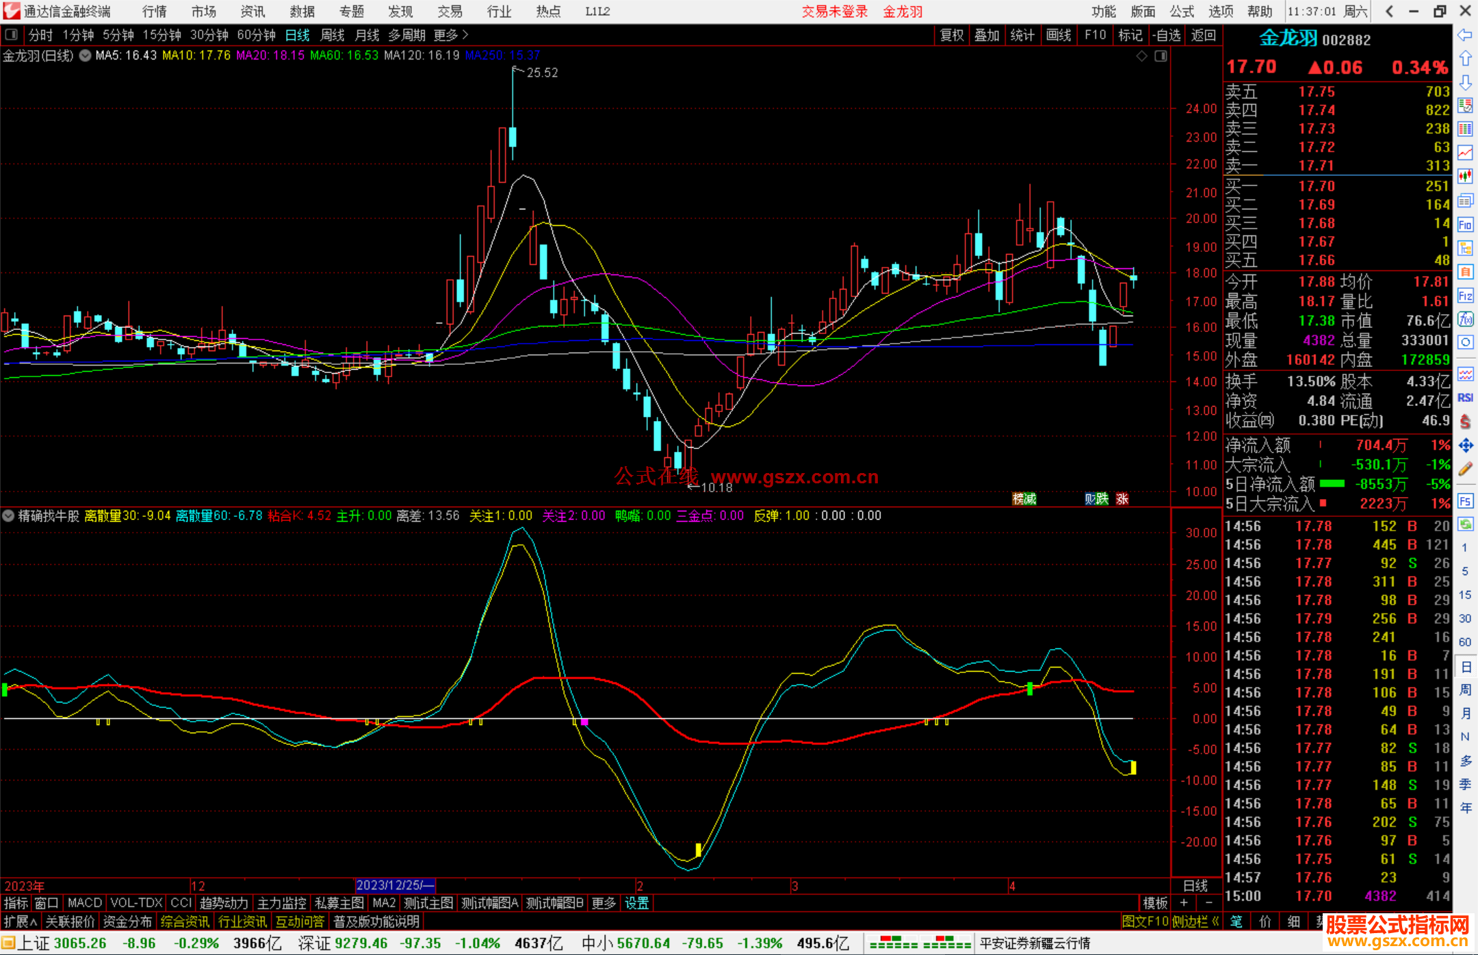Collapse the 侧边栏 sidebar toggle
The width and height of the screenshot is (1478, 955).
click(x=1195, y=921)
